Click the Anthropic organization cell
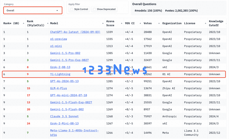The width and height of the screenshot is (229, 139). [x=169, y=116]
